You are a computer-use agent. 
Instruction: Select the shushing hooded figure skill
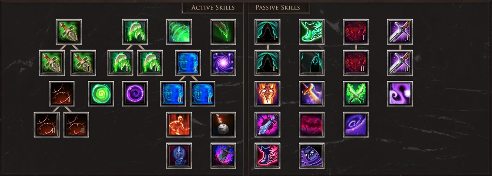click(x=179, y=156)
